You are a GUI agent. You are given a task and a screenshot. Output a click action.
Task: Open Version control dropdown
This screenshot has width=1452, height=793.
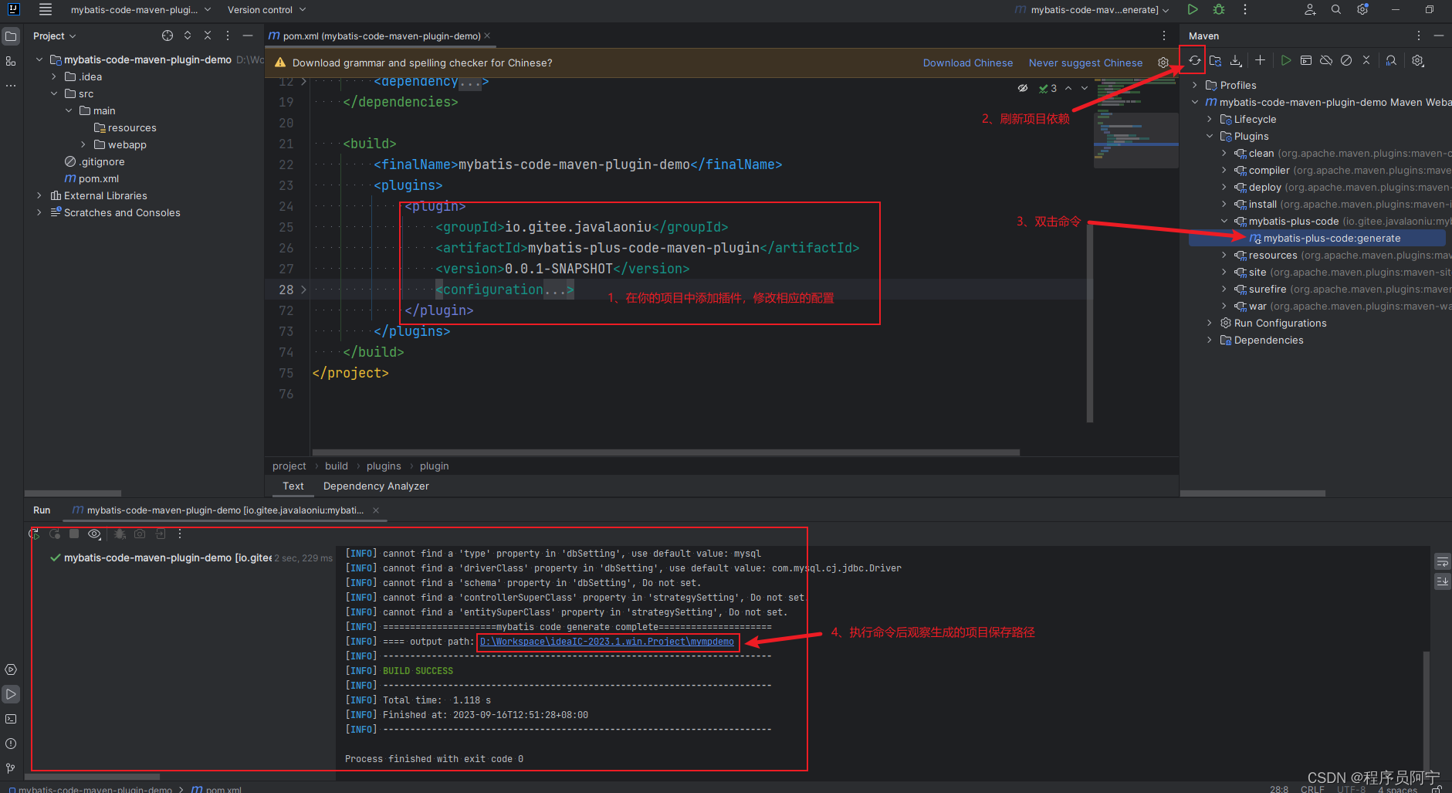coord(266,9)
